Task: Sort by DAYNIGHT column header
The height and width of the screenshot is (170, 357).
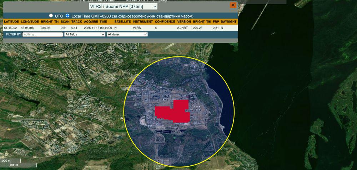Action: (228, 22)
